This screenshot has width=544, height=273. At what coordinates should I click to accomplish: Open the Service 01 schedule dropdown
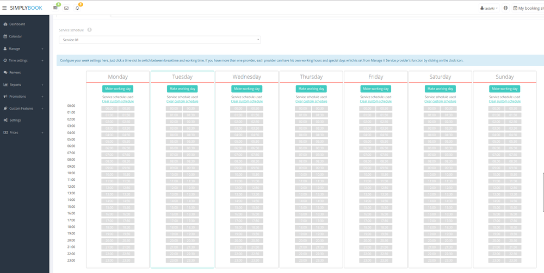(159, 40)
